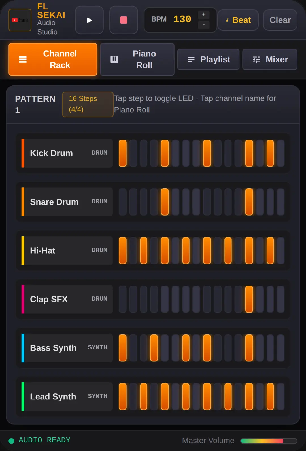The height and width of the screenshot is (451, 306).
Task: Select the Hi-Hat channel name
Action: [67, 250]
